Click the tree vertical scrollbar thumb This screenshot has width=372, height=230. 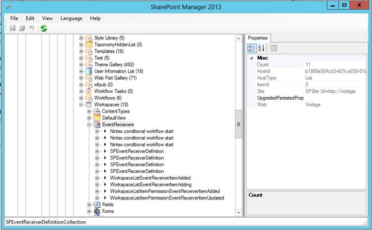(238, 124)
